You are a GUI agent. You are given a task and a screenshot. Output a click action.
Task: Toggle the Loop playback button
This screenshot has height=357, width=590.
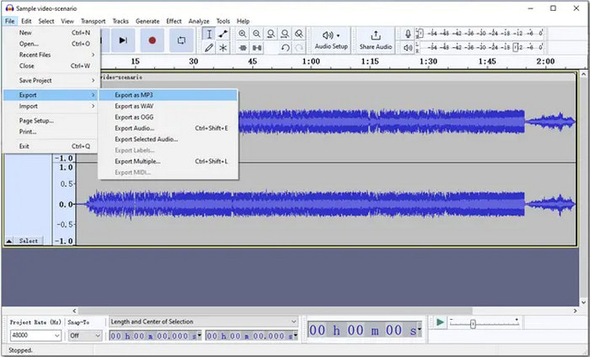click(181, 40)
